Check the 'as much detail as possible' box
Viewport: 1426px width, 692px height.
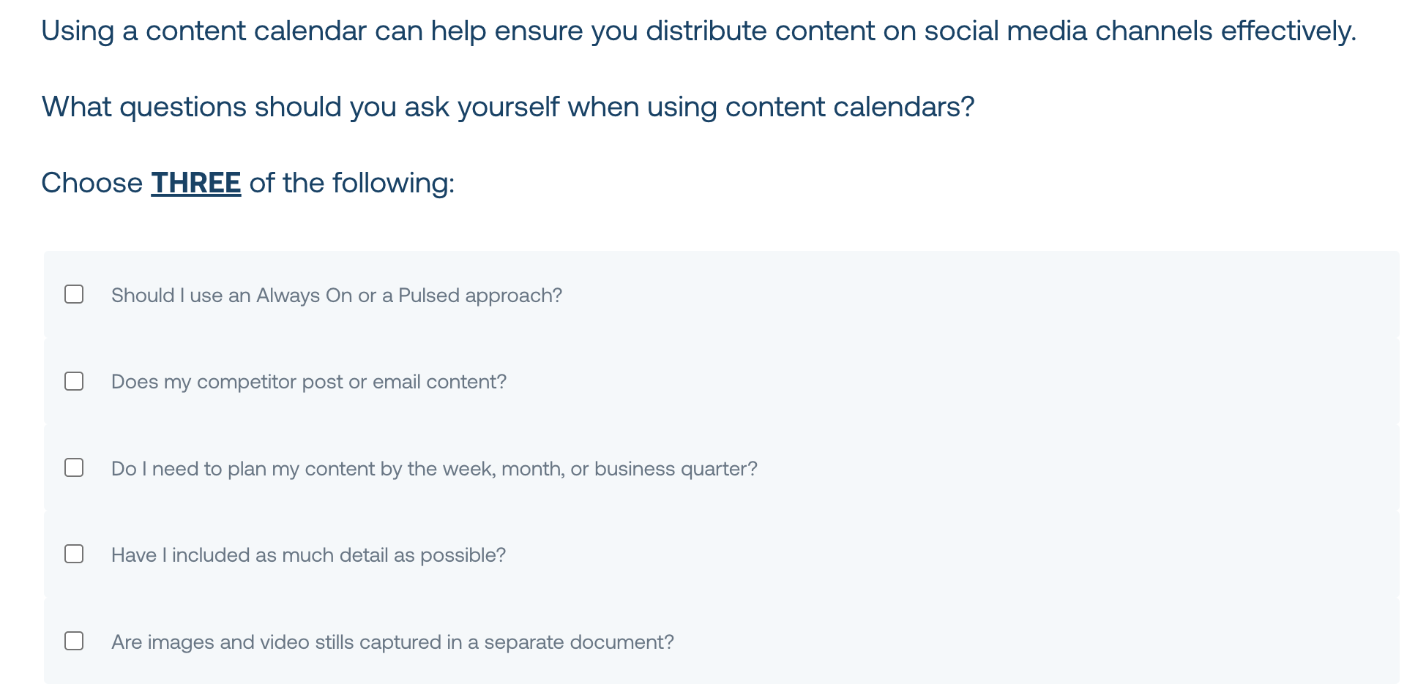pos(74,554)
